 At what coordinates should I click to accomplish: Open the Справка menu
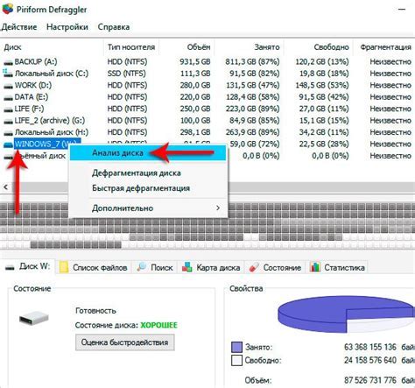pyautogui.click(x=114, y=27)
